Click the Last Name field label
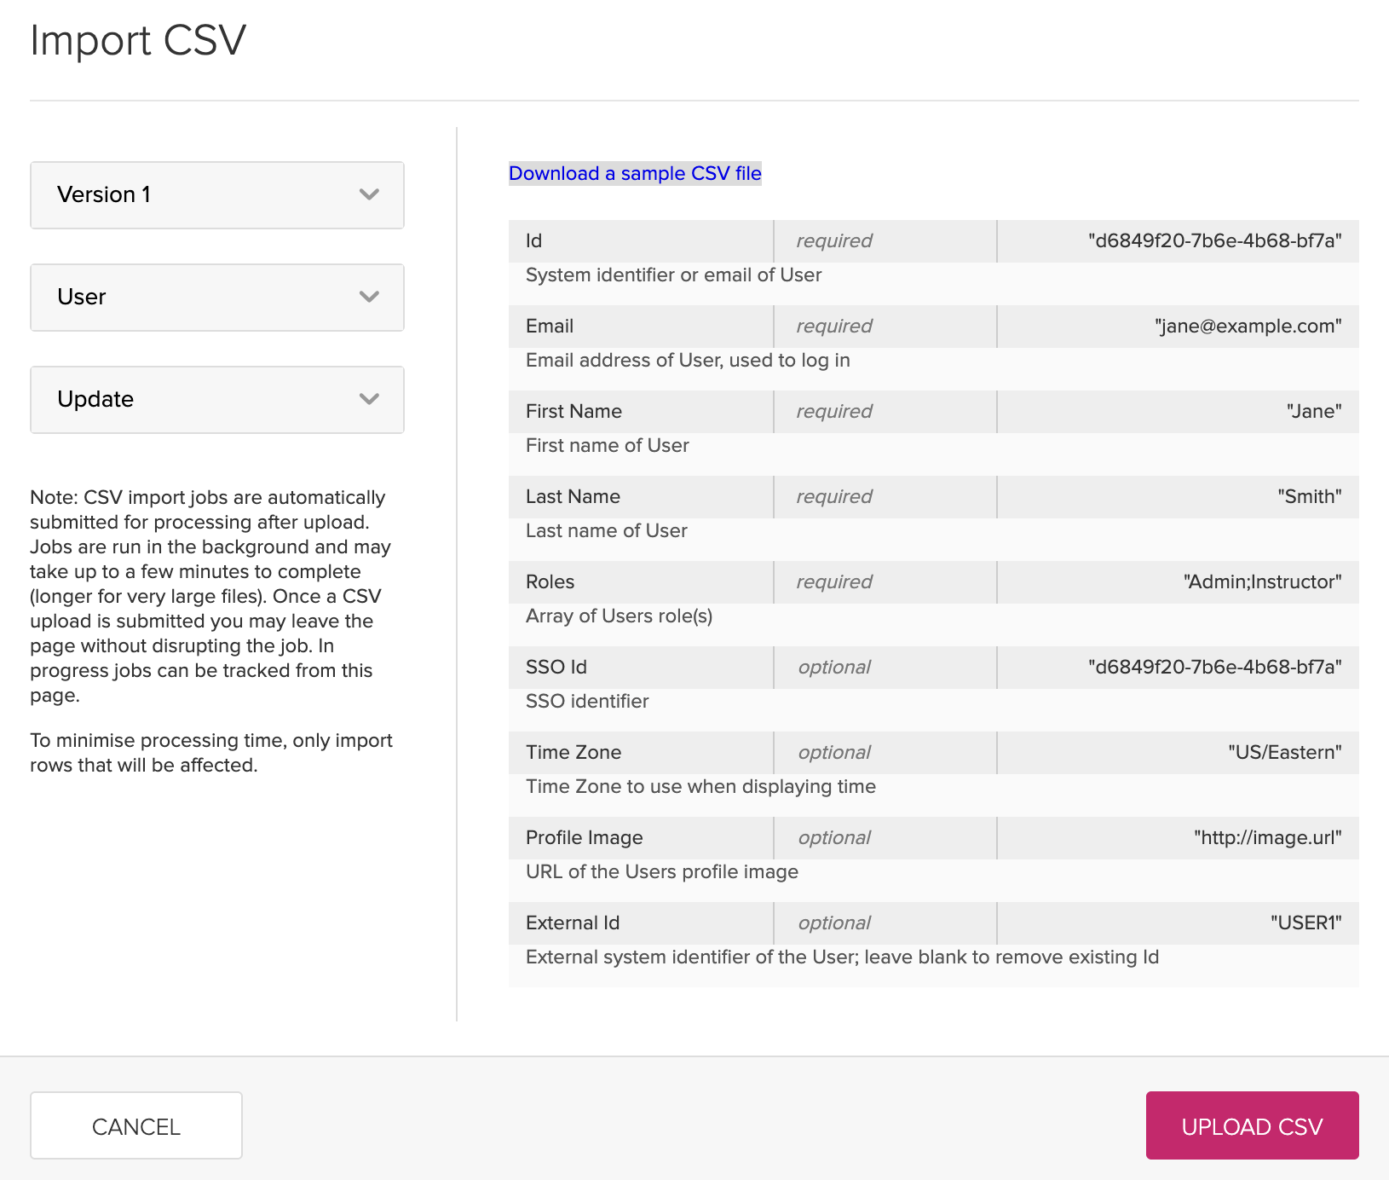 pyautogui.click(x=573, y=497)
